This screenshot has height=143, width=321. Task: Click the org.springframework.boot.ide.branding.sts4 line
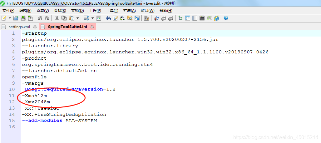[87, 64]
